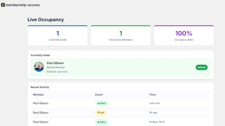225x126 pixels.
Task: Select the Occupancy Rate 100% card
Action: click(184, 36)
